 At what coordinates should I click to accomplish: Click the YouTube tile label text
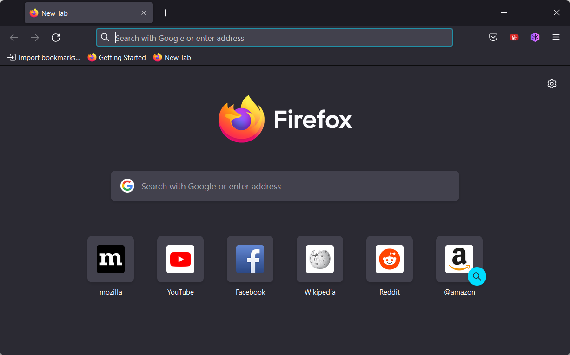(180, 292)
